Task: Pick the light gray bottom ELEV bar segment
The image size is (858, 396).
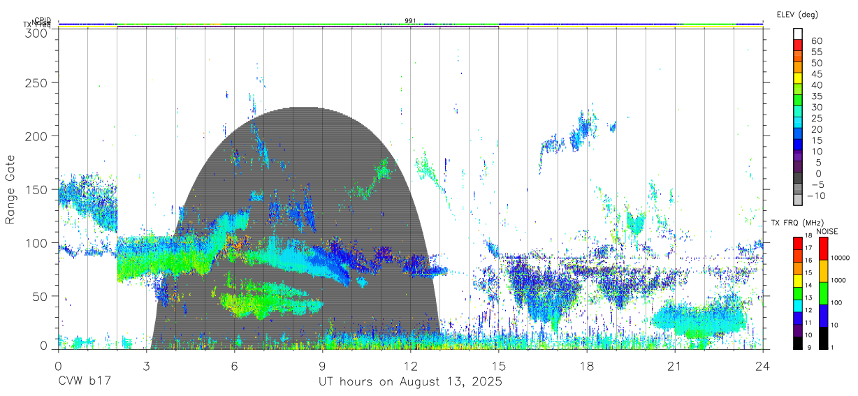Action: pos(798,200)
